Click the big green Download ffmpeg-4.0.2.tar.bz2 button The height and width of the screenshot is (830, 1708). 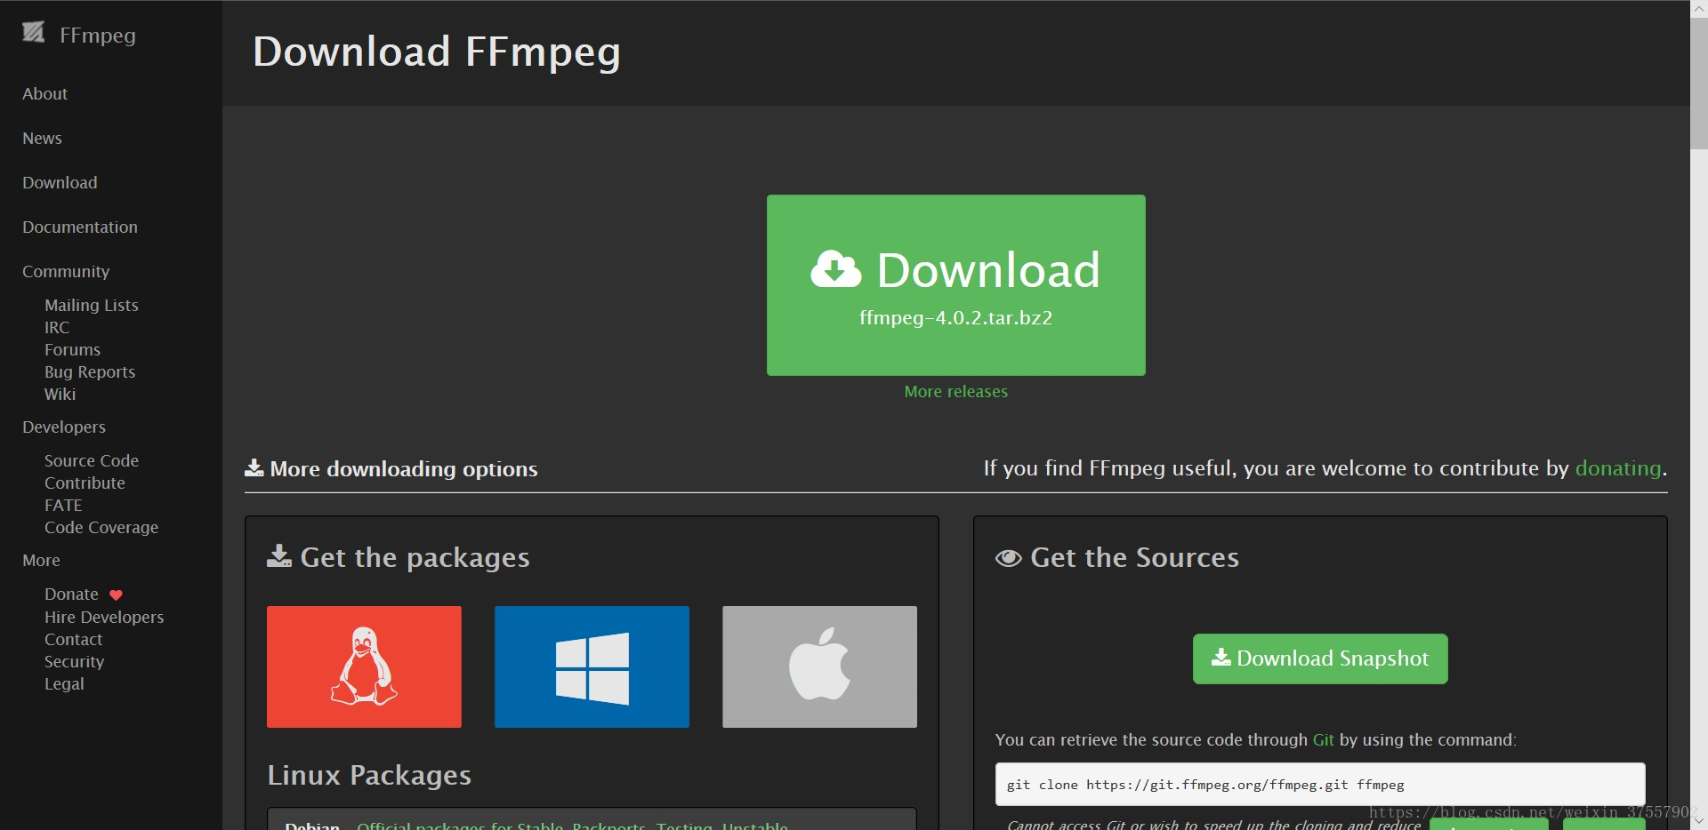tap(956, 285)
